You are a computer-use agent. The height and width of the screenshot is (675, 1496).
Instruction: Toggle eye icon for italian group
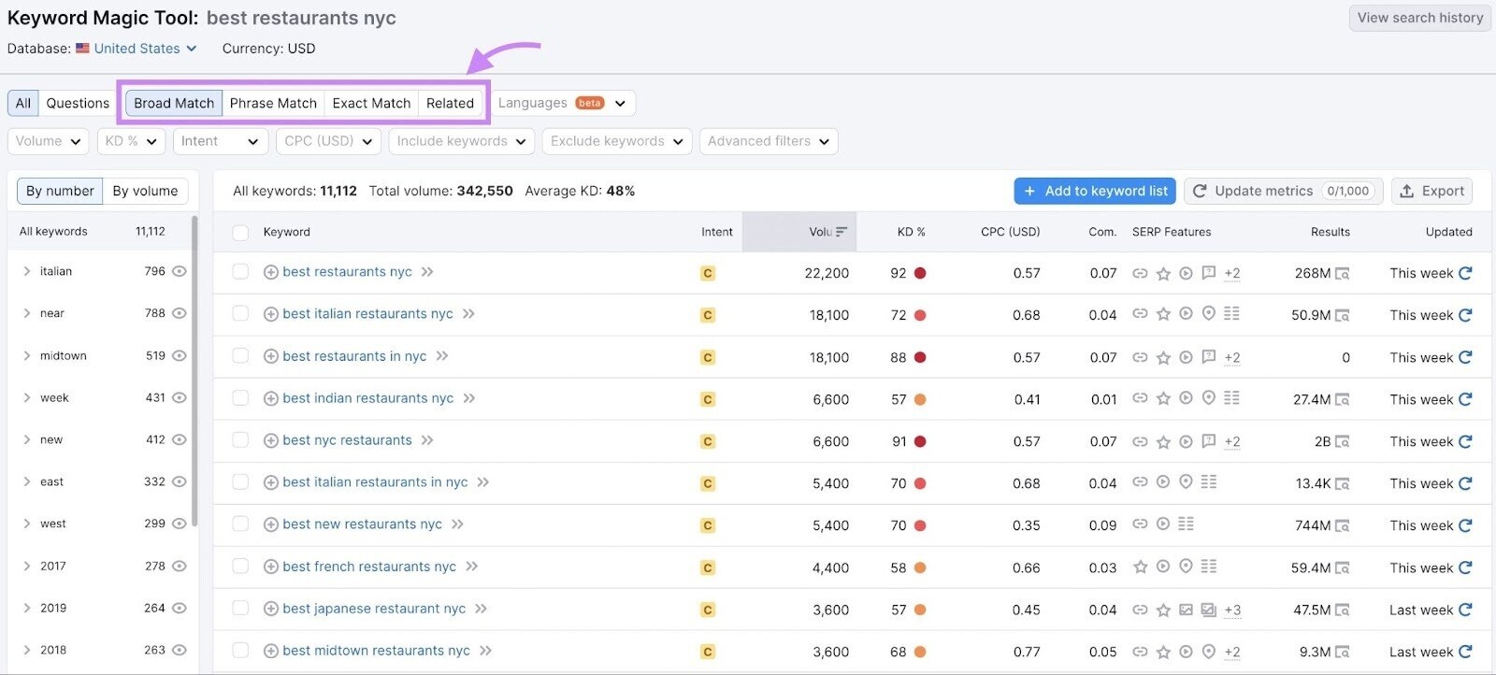coord(180,271)
